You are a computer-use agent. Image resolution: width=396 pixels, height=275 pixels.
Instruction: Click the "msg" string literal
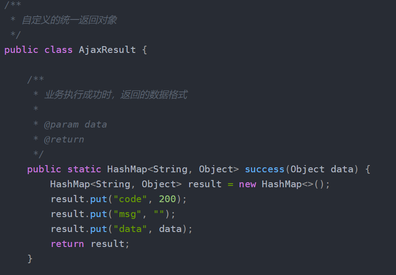click(127, 214)
